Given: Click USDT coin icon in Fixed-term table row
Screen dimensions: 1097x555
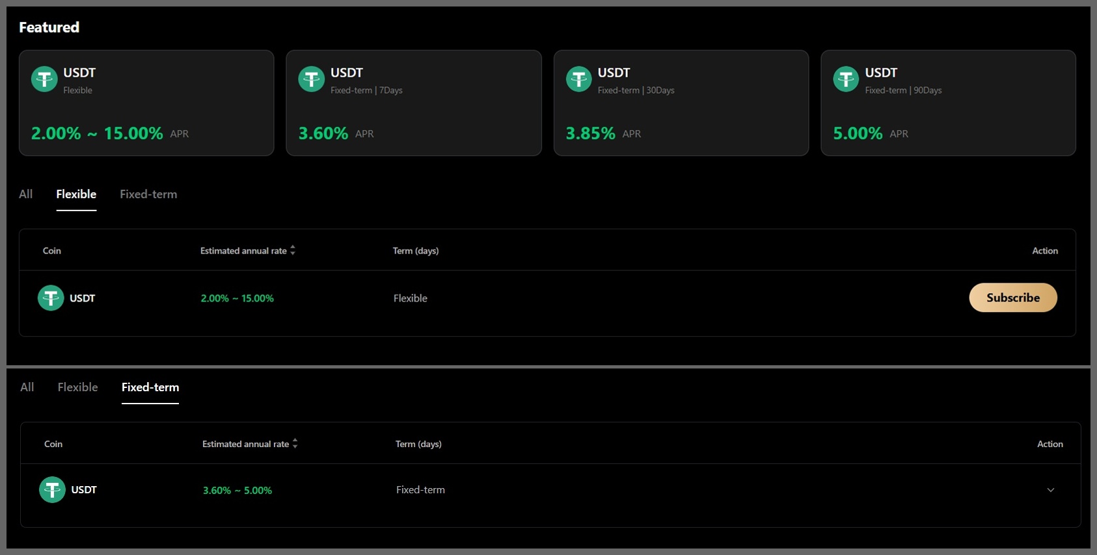Looking at the screenshot, I should 52,490.
